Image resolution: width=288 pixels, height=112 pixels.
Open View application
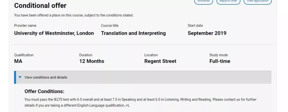click(x=258, y=2)
